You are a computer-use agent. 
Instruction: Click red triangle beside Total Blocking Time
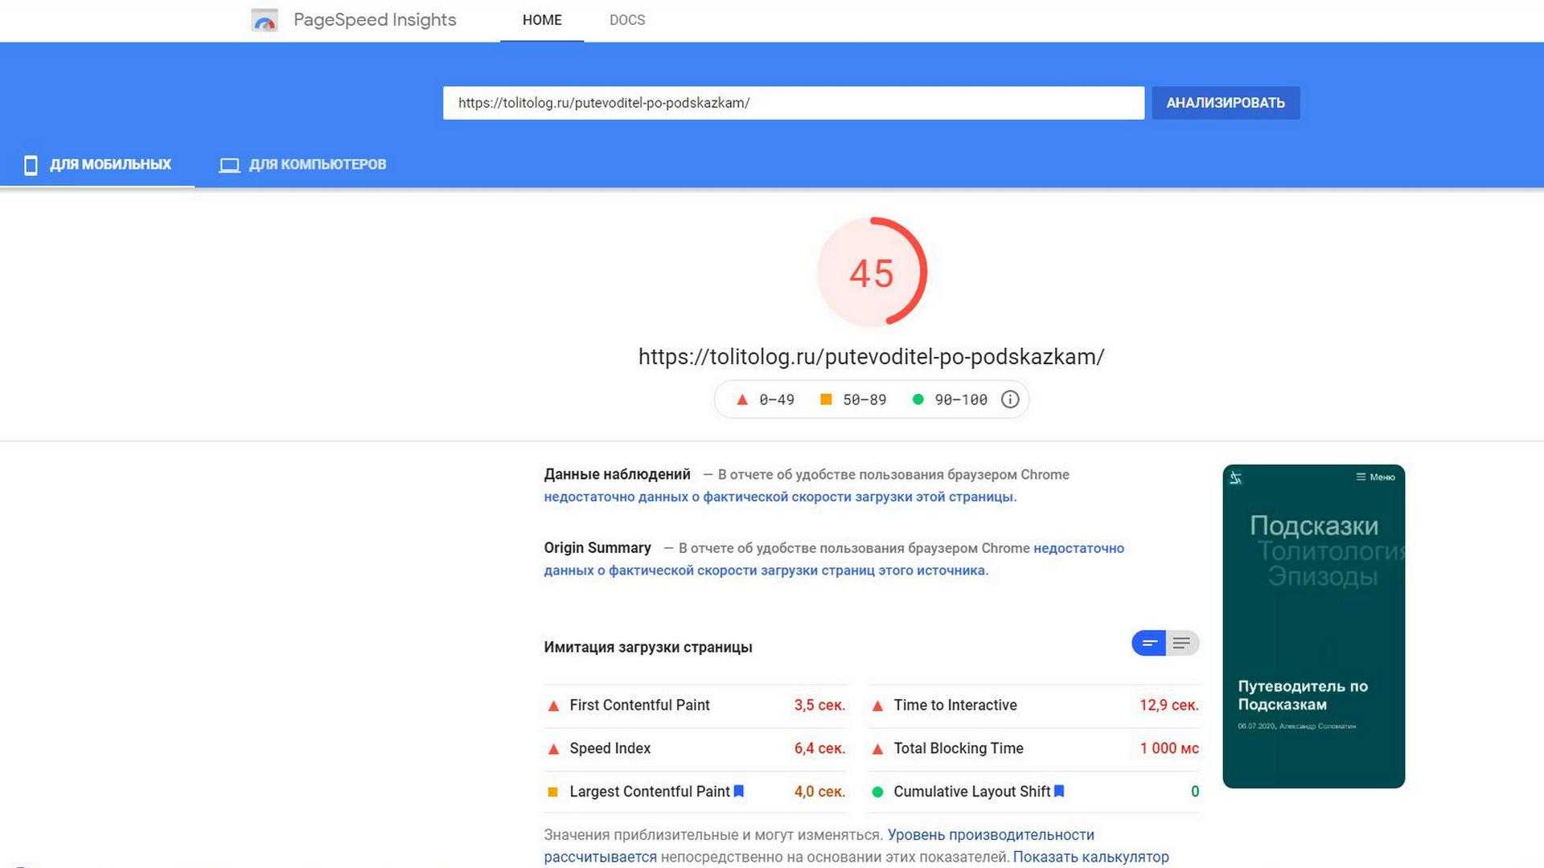tap(877, 749)
